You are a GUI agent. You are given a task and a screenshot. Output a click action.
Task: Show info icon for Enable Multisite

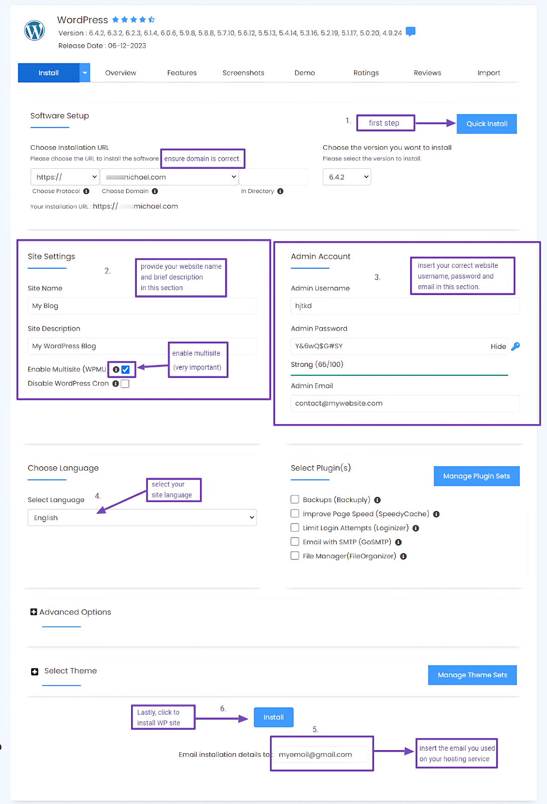coord(116,369)
